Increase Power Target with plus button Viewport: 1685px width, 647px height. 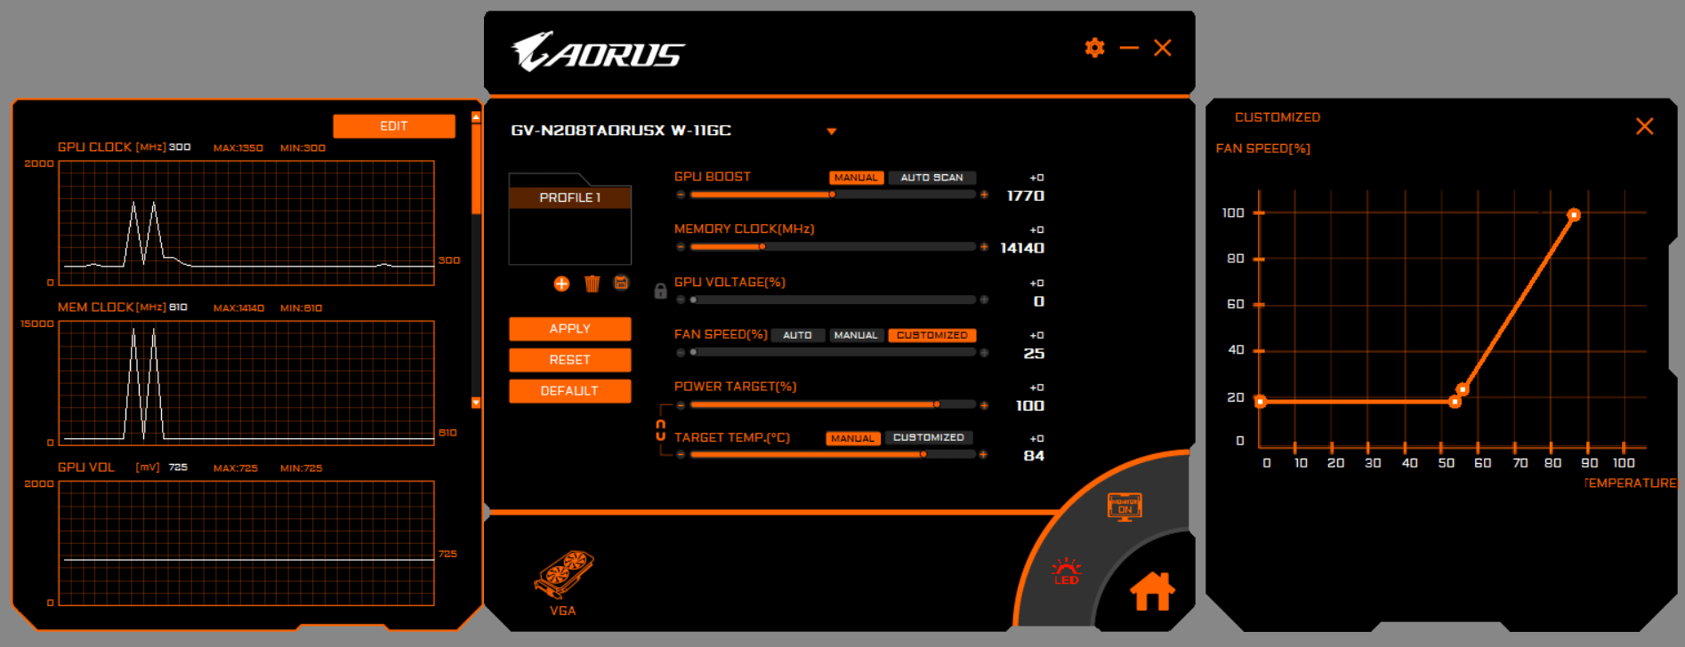point(984,405)
